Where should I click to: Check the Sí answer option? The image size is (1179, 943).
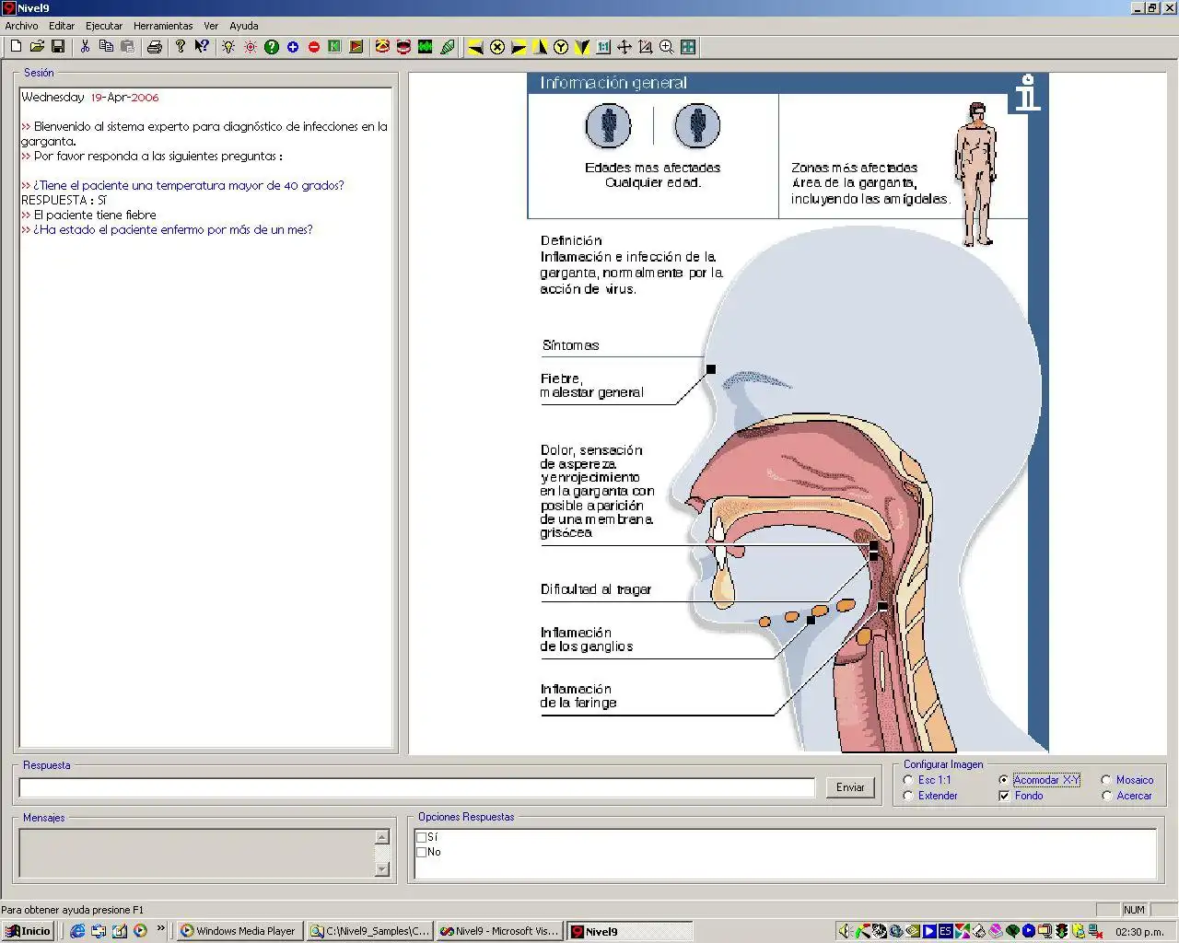pos(421,837)
